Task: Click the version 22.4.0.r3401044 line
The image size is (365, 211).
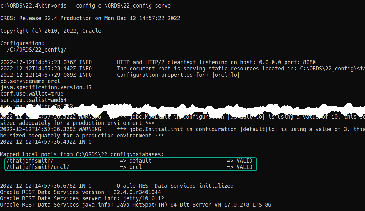Action: pyautogui.click(x=80, y=192)
